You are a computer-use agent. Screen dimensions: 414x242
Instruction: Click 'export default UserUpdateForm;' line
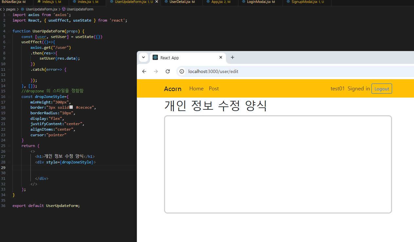pos(46,206)
